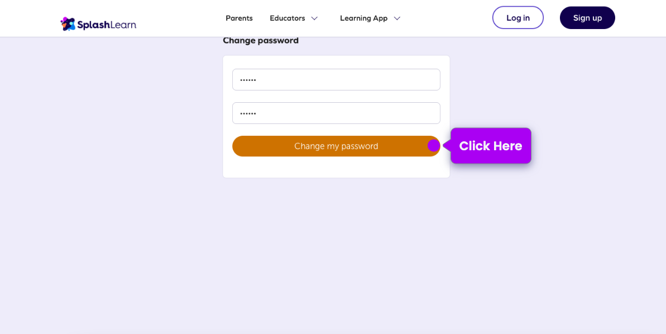This screenshot has height=334, width=666.
Task: Click the purple Click Here tooltip
Action: point(491,146)
